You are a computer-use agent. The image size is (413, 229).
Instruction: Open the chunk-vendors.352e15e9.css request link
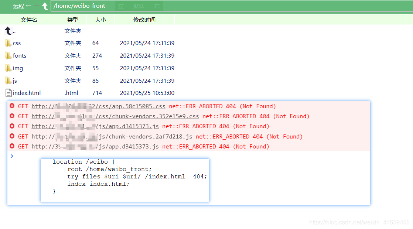(x=115, y=116)
